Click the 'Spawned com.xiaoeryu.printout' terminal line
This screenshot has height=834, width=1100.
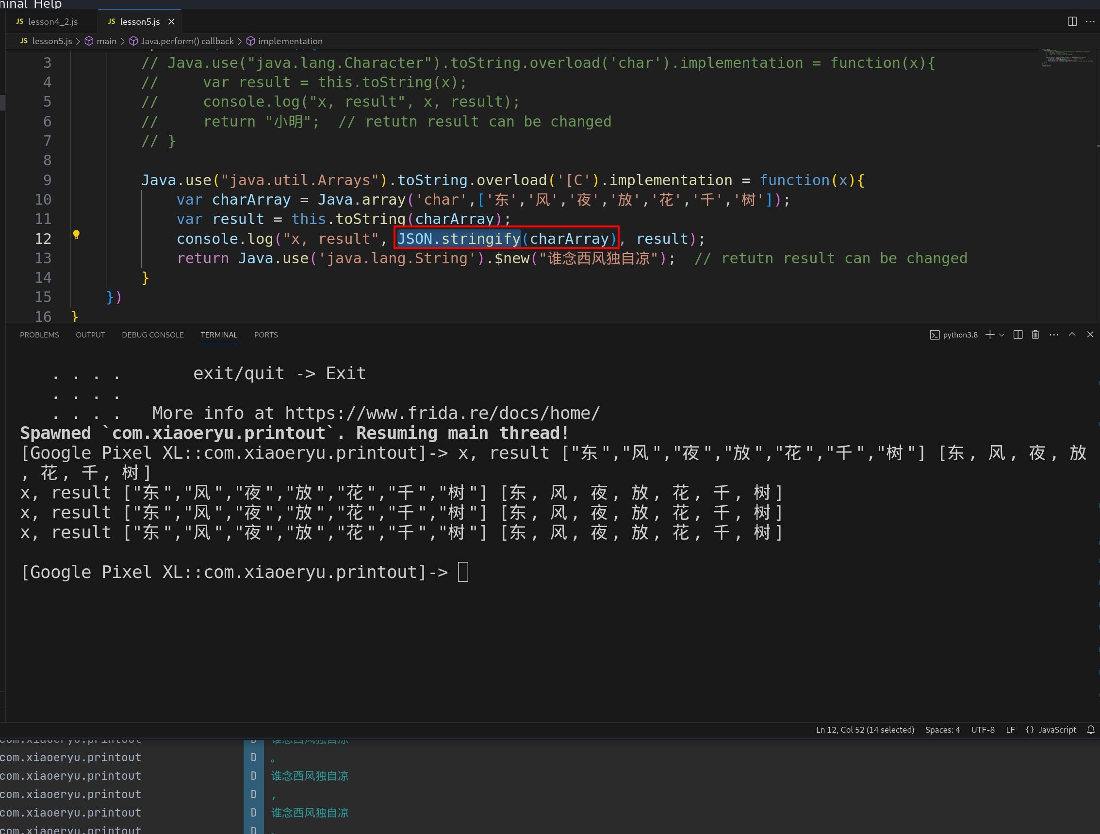click(x=295, y=433)
